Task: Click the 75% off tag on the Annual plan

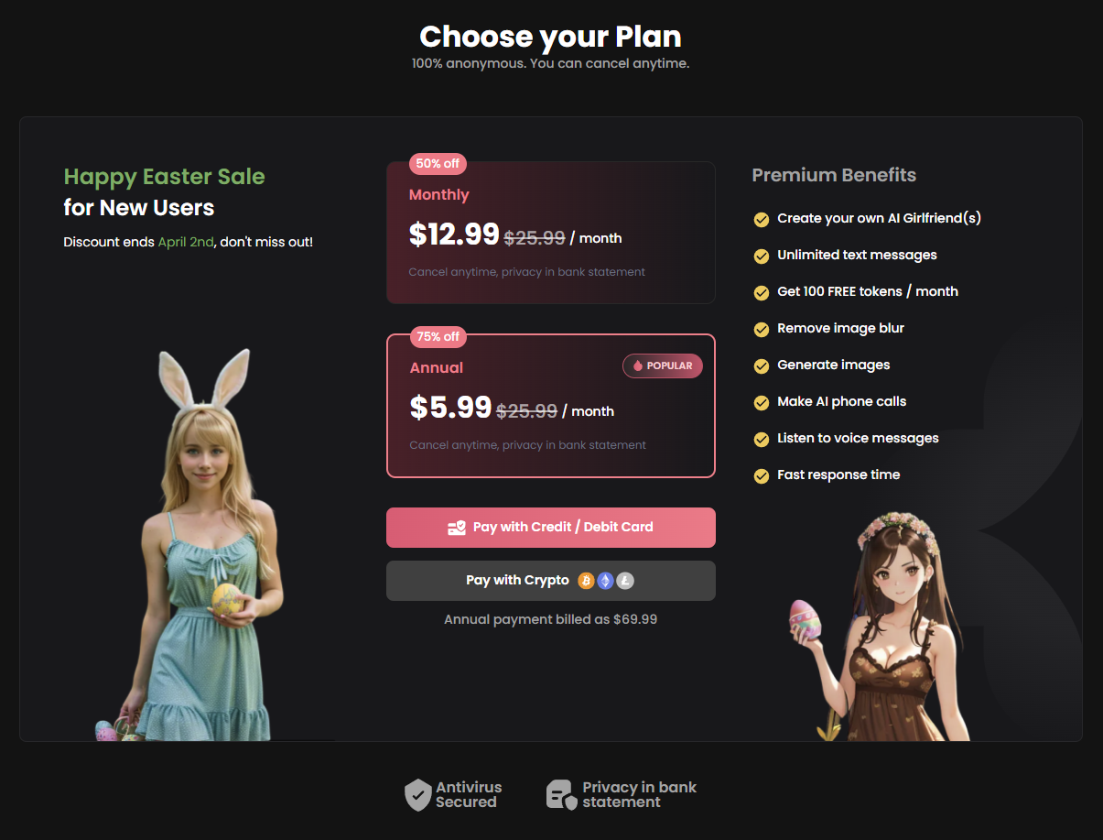Action: point(438,337)
